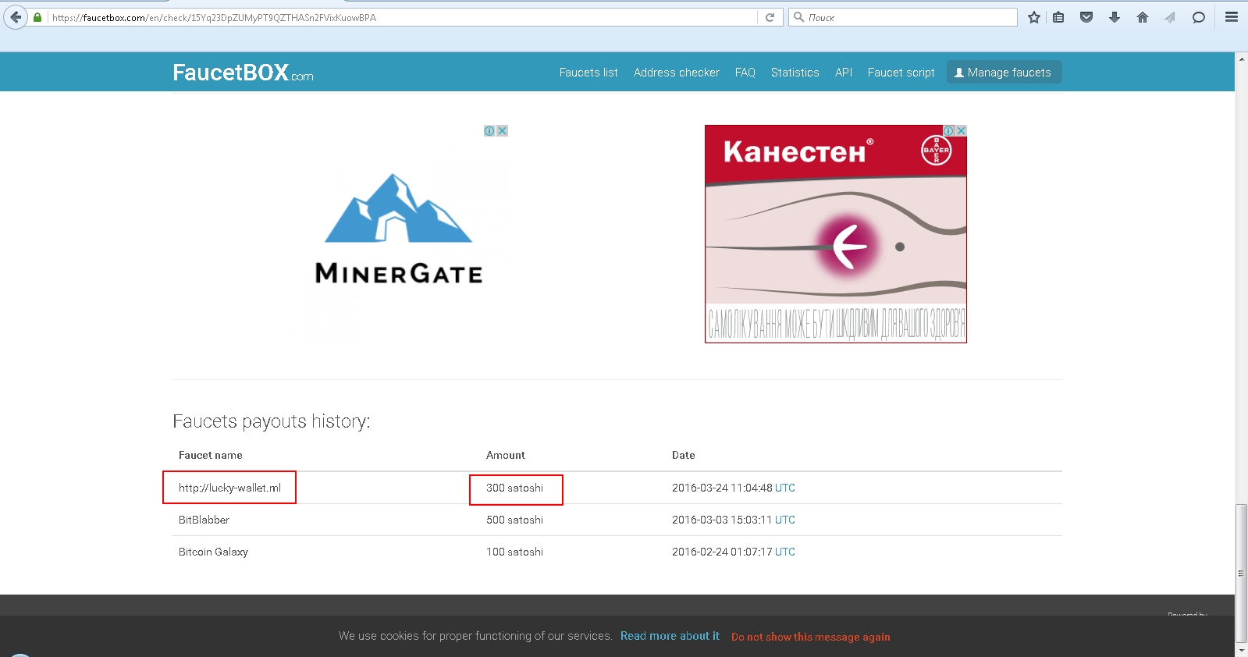Click the FaucetBOX.com logo
This screenshot has width=1248, height=657.
(243, 73)
